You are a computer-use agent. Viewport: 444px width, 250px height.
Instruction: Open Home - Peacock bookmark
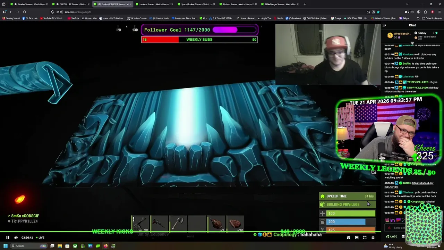pos(246,18)
